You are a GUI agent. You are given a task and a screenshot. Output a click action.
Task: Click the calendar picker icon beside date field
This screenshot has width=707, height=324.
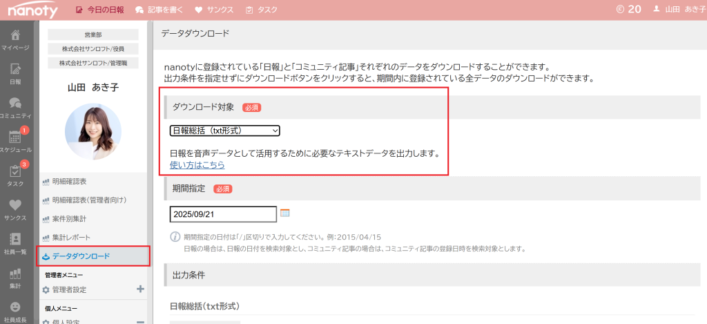[284, 213]
